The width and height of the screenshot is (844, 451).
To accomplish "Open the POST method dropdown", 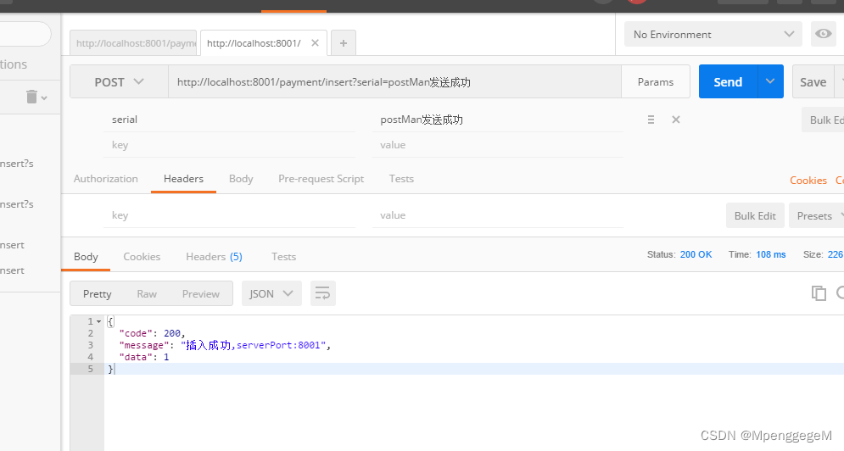I will click(x=119, y=81).
